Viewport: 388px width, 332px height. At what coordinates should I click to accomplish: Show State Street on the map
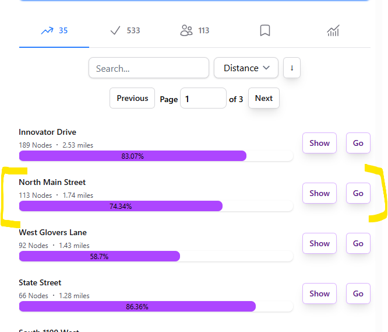click(319, 294)
